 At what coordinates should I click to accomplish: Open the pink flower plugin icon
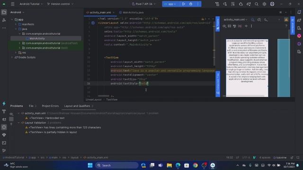(x=299, y=36)
